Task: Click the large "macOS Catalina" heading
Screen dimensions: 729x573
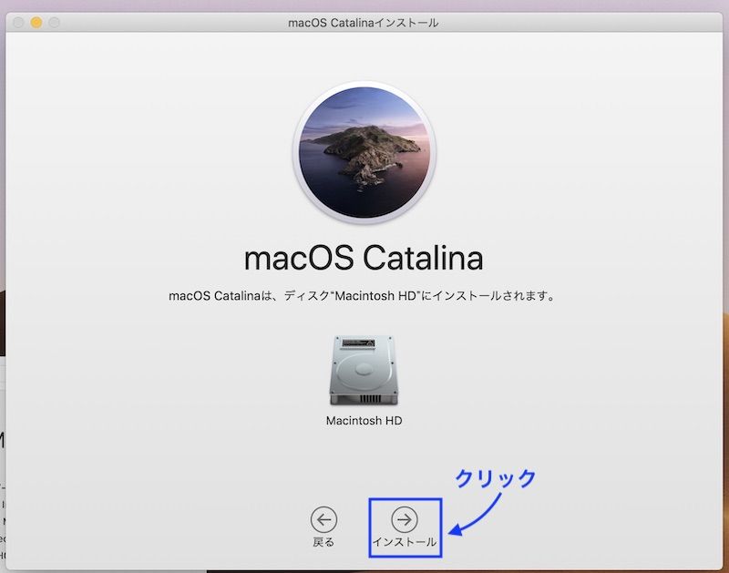Action: click(364, 258)
